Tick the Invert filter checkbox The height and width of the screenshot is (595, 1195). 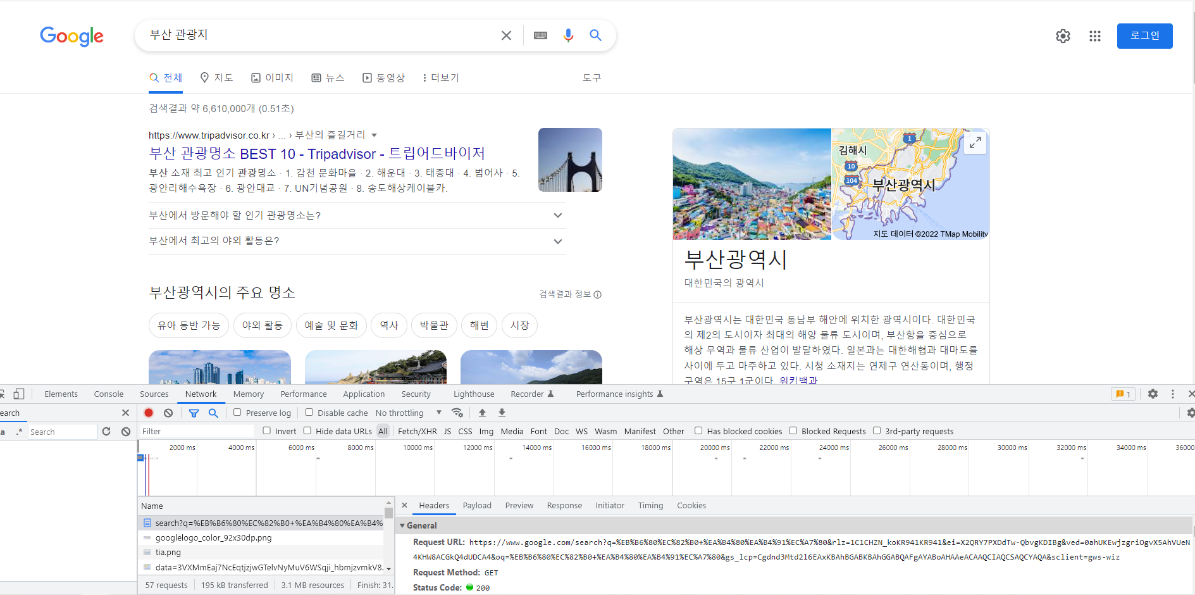[267, 430]
